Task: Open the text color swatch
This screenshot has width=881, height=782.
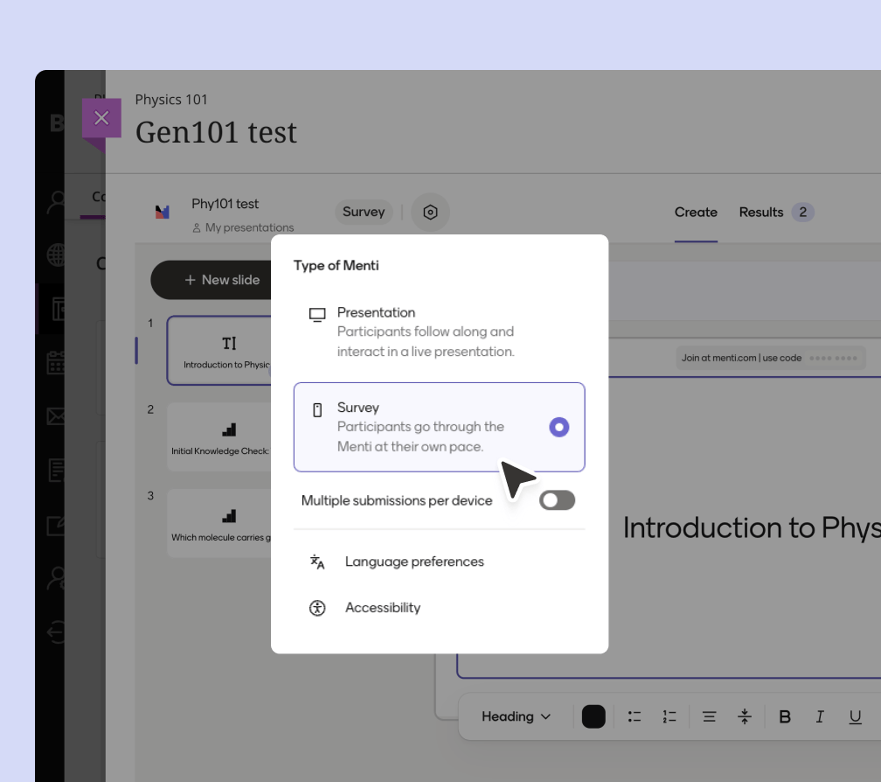Action: coord(593,716)
